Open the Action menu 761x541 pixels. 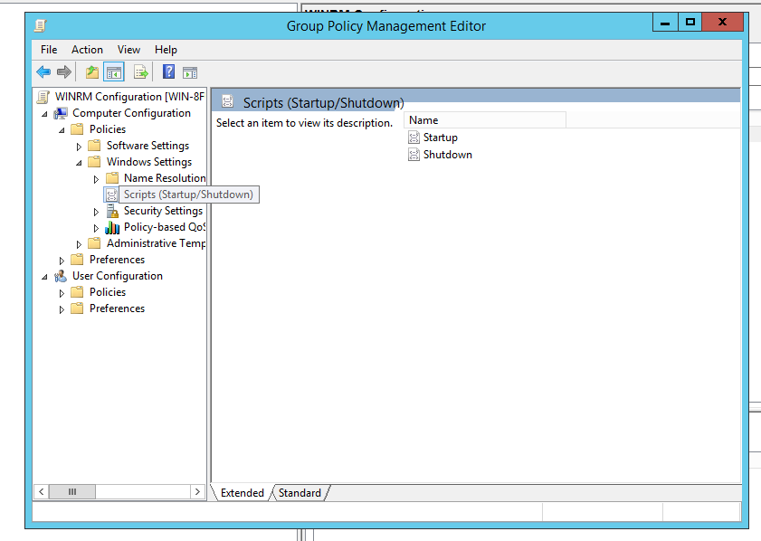(x=87, y=50)
